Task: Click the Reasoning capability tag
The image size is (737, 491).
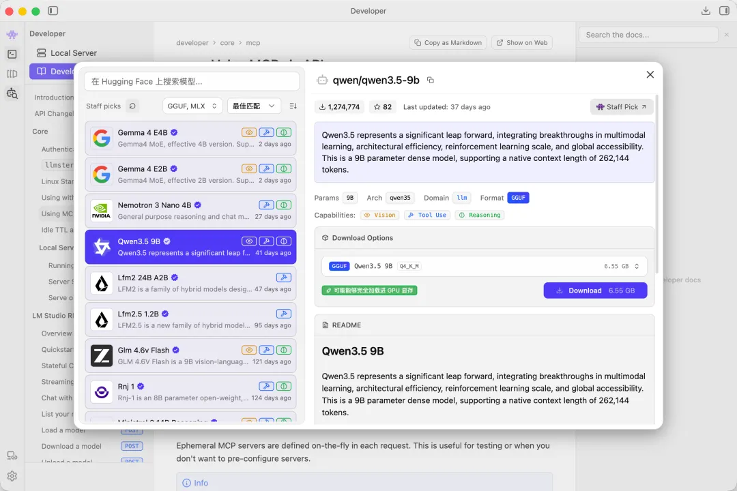Action: click(x=480, y=215)
